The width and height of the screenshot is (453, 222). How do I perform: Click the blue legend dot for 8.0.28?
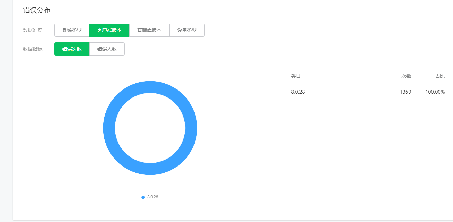click(143, 197)
